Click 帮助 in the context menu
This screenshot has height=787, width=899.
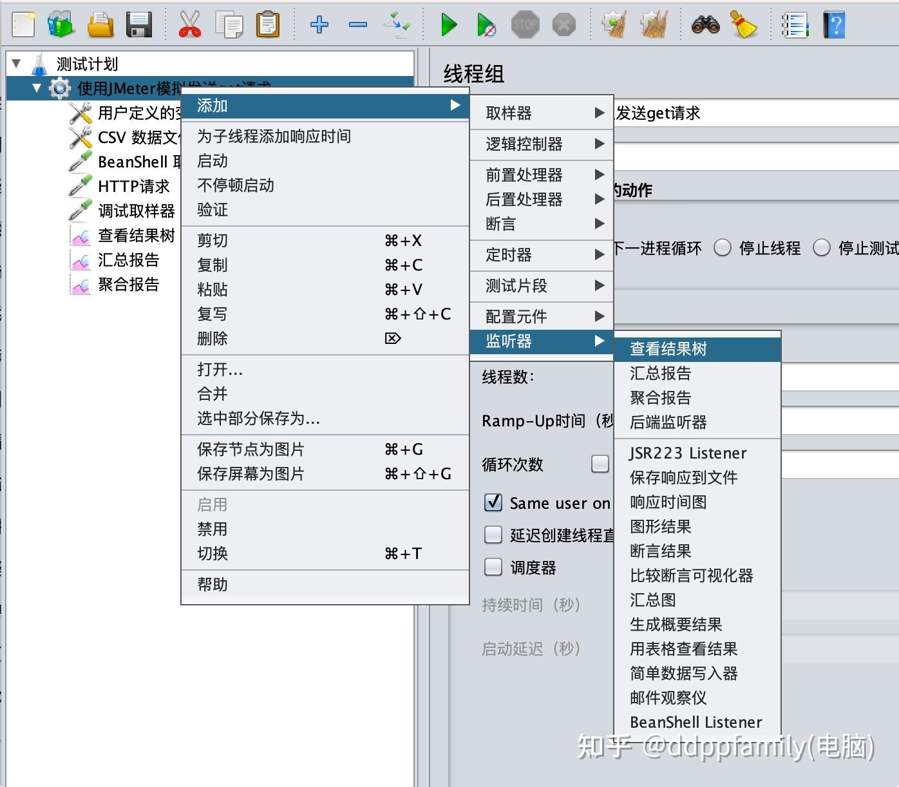[x=213, y=585]
